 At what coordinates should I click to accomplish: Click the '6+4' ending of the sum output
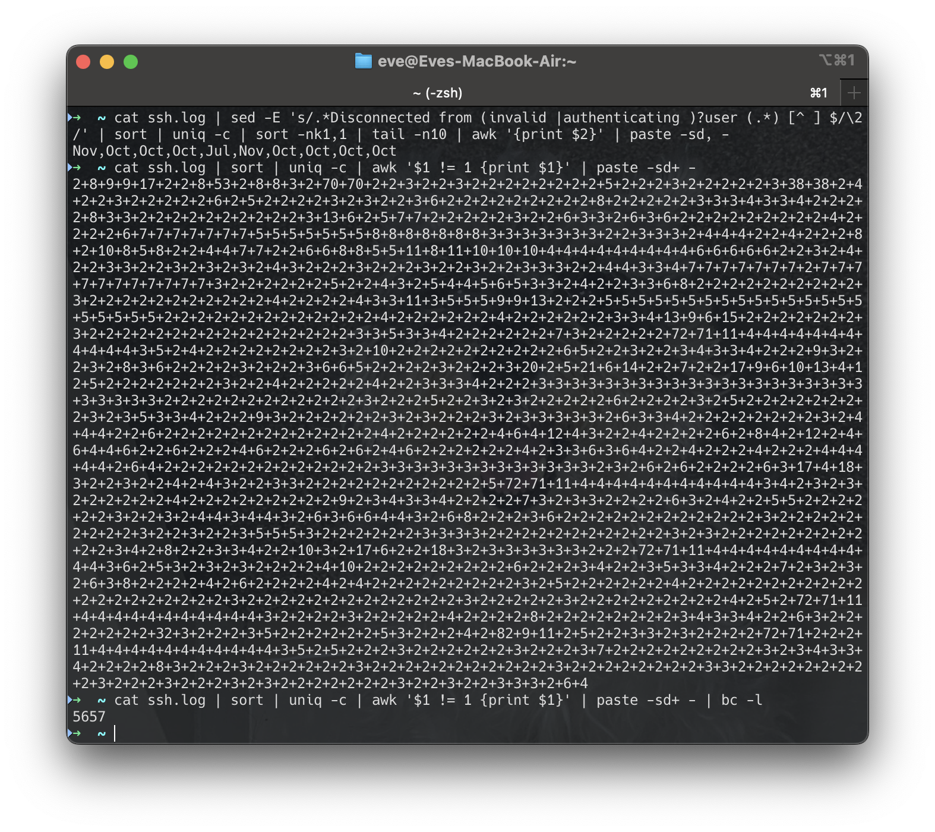pos(576,683)
